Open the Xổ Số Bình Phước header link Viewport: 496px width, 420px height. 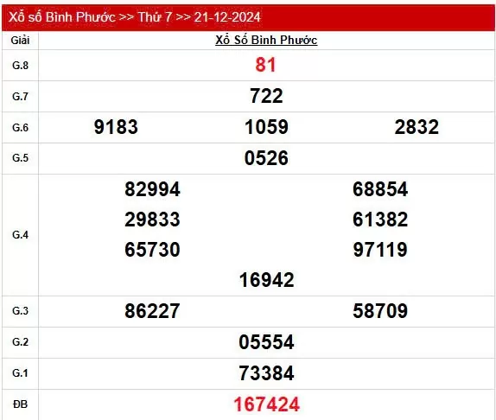pos(266,40)
